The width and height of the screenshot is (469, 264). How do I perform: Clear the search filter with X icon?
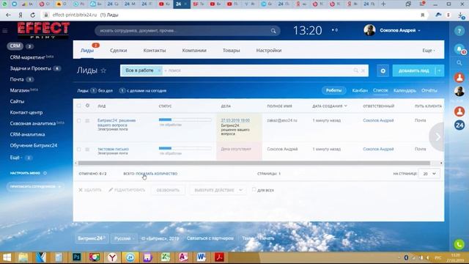pos(363,70)
